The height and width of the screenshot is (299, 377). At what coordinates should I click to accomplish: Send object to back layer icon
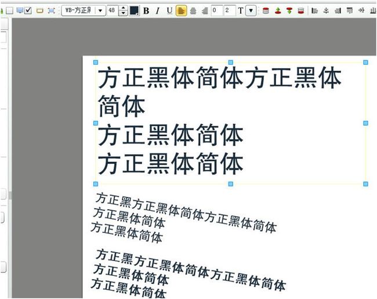[301, 11]
